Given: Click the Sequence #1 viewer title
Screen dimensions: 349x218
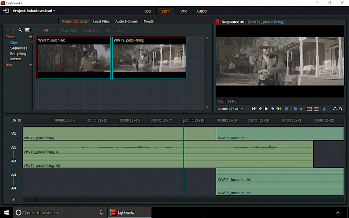Looking at the screenshot, I should (x=233, y=22).
